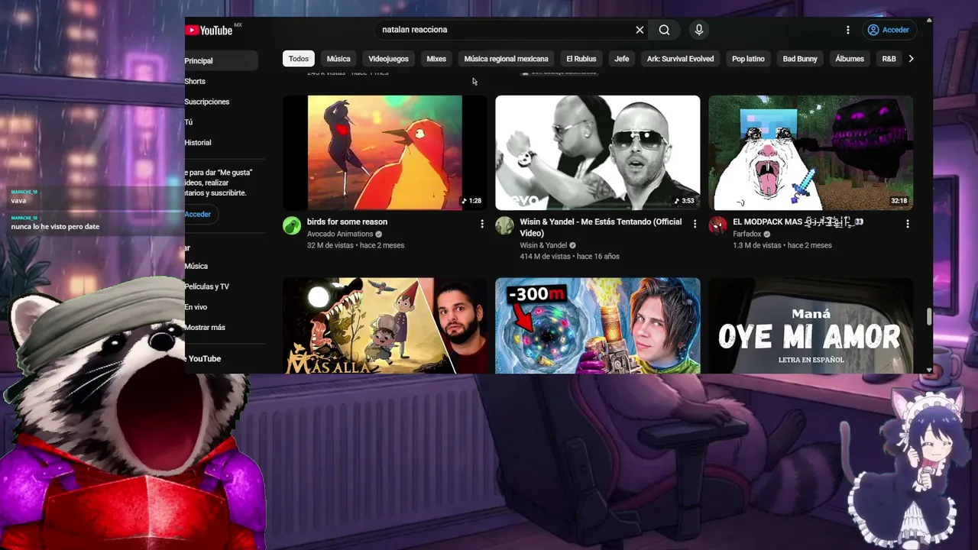978x550 pixels.
Task: Open the Wisin & Yandel video thumbnail
Action: point(597,153)
